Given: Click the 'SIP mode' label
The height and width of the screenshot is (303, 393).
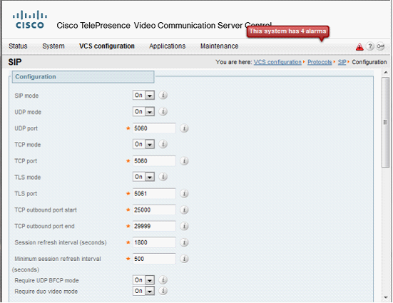Looking at the screenshot, I should 26,96.
